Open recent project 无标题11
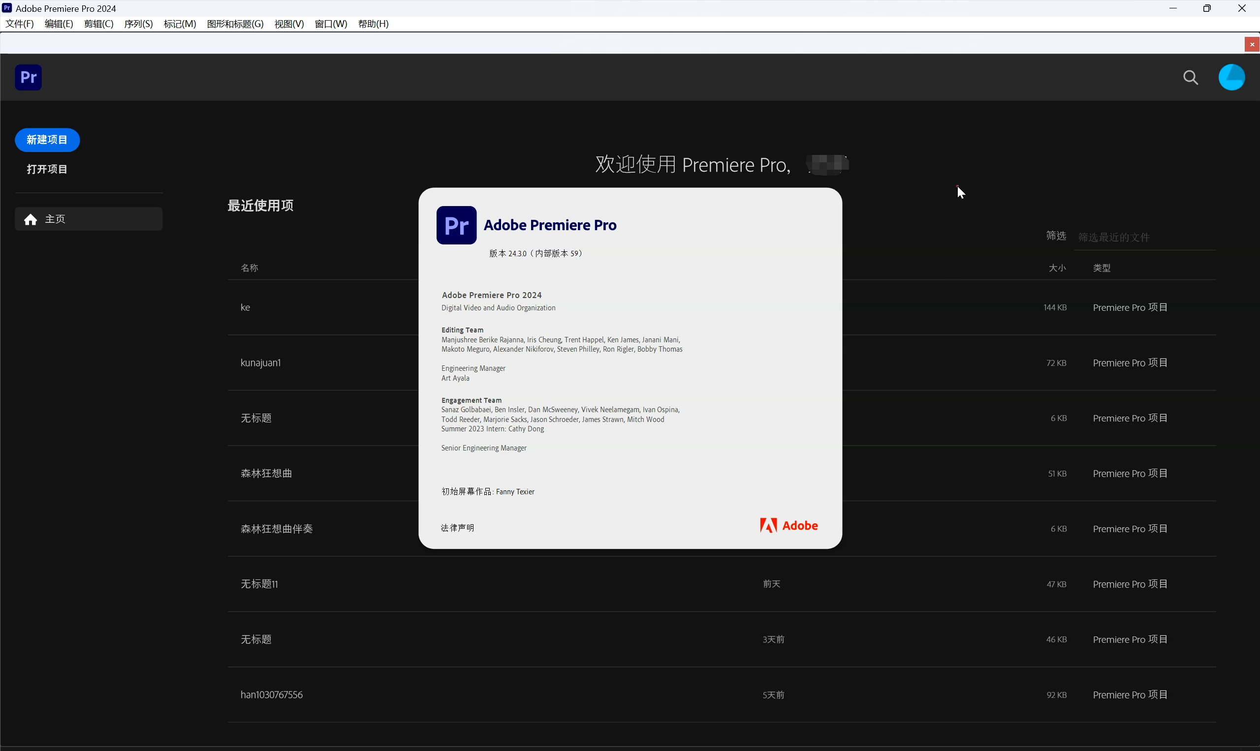The width and height of the screenshot is (1260, 751). 259,584
